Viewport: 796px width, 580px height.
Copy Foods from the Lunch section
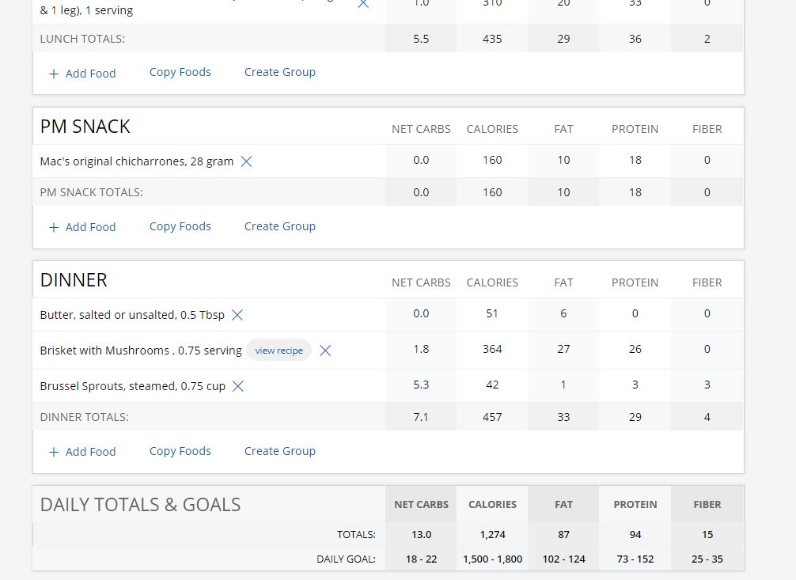click(180, 72)
